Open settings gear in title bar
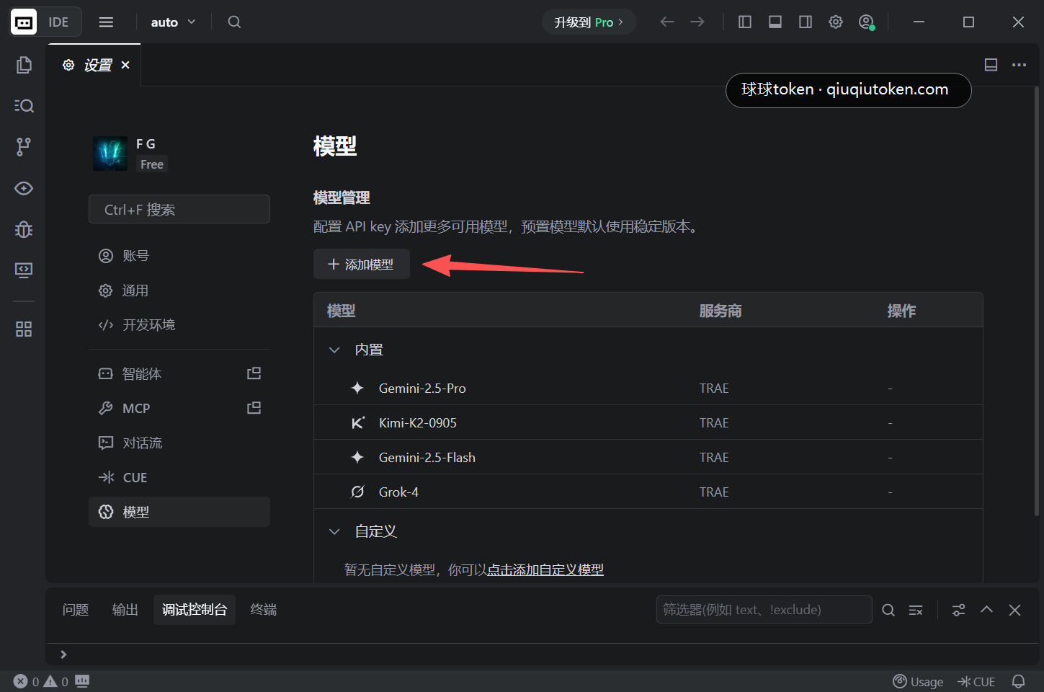 pos(836,22)
